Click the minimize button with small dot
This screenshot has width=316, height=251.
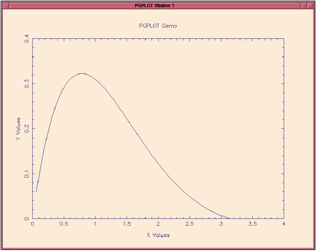tap(304, 6)
